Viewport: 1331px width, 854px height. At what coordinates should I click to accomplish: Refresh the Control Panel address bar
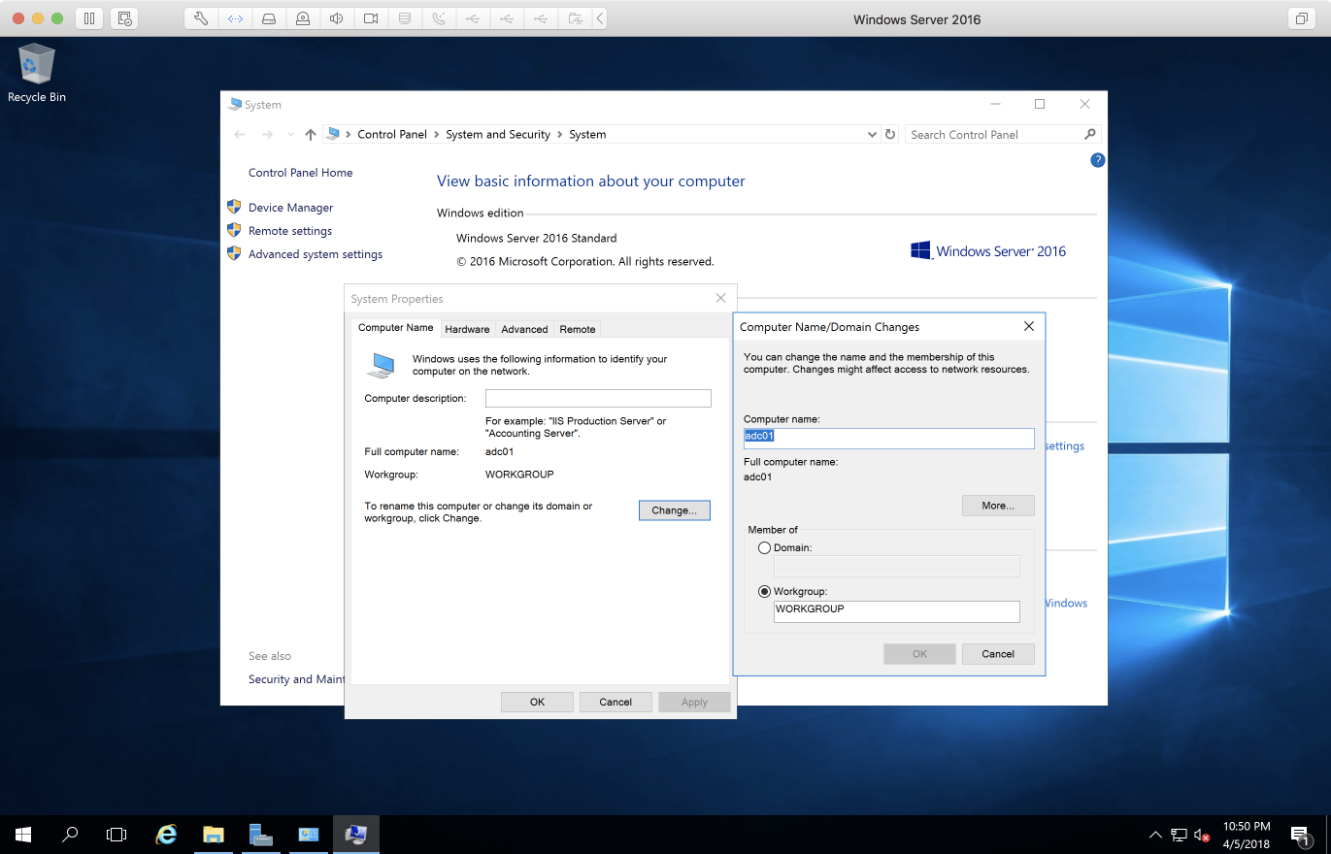[890, 135]
